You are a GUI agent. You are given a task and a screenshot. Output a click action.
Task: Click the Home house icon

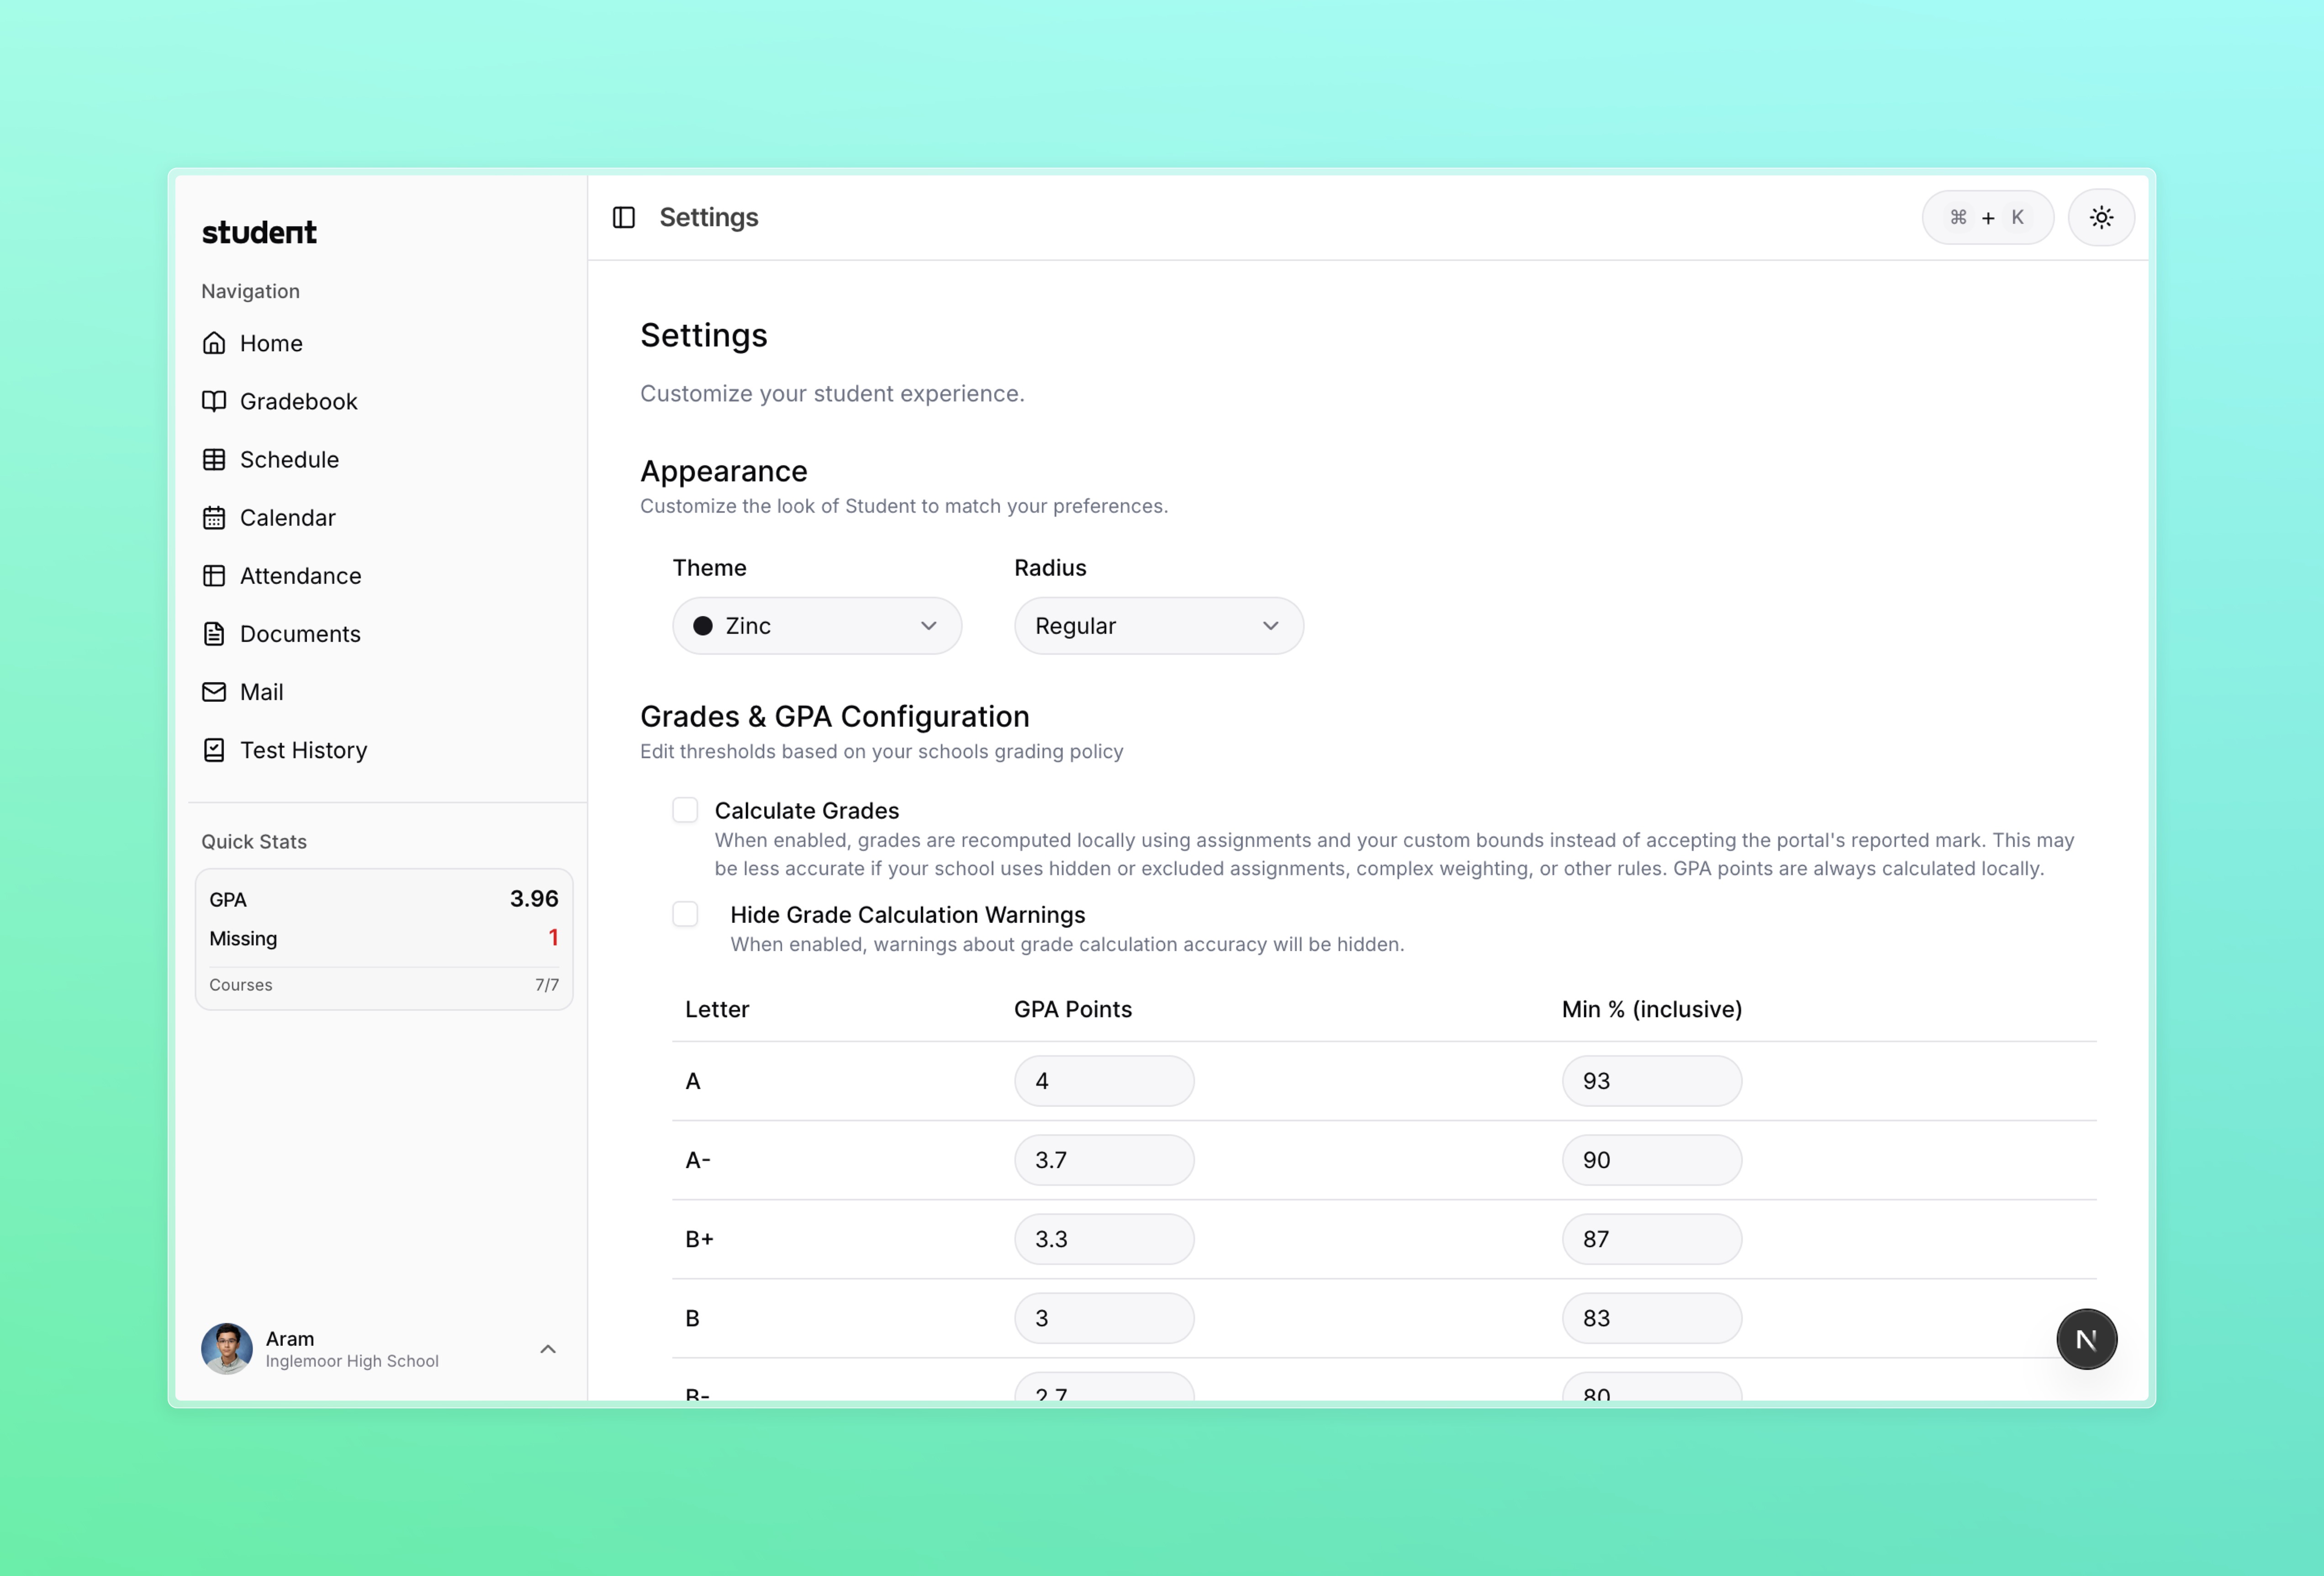(214, 343)
